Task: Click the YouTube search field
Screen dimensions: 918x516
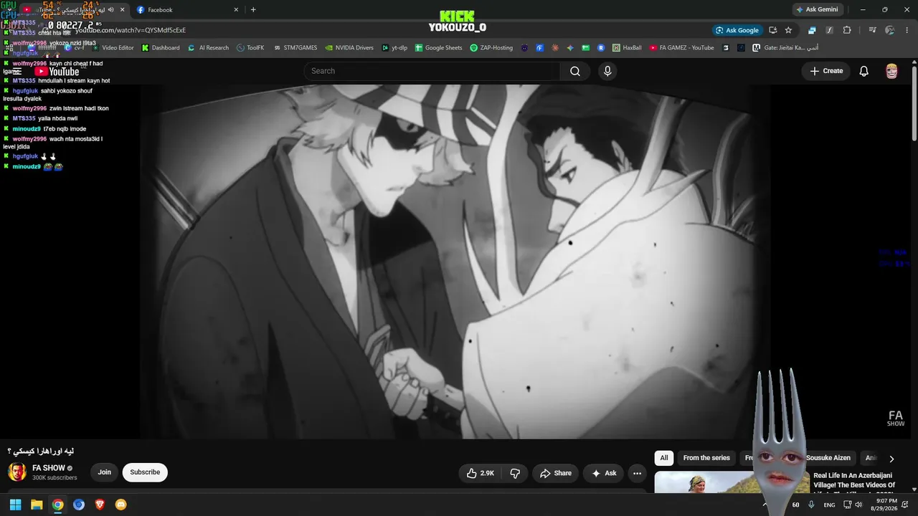Action: coord(432,71)
